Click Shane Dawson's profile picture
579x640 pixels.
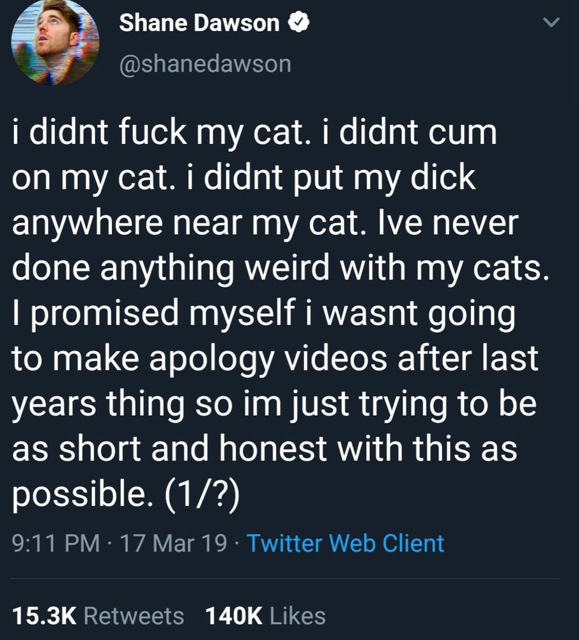coord(54,46)
